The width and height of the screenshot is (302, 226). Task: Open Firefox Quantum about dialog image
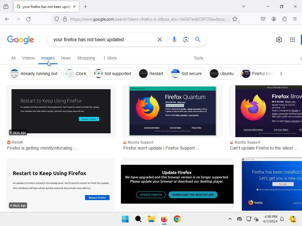[x=173, y=111]
